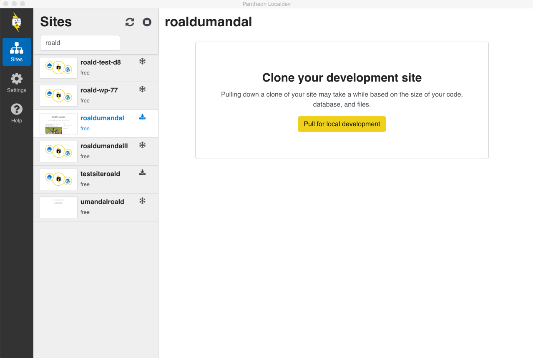Select the roald-test-d8 site name

coord(101,62)
